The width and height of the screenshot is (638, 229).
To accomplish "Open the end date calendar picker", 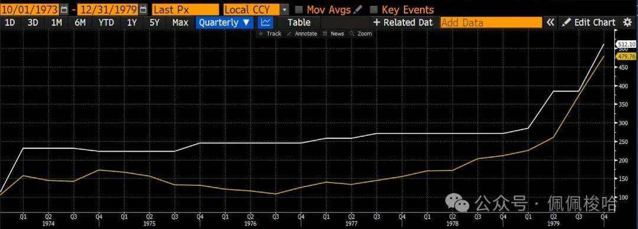I will (x=143, y=9).
